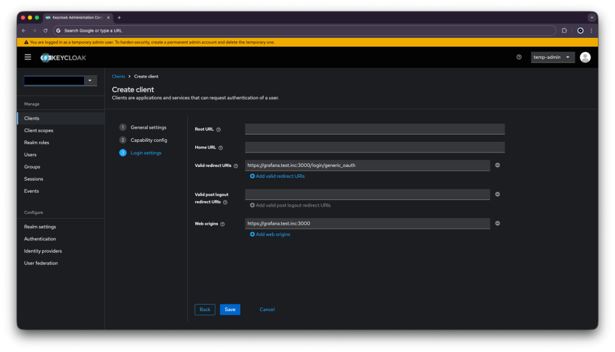Open Realm settings from sidebar
The height and width of the screenshot is (352, 615).
[40, 226]
